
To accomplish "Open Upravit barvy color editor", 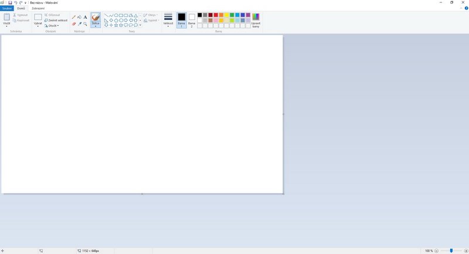I will coord(256,20).
